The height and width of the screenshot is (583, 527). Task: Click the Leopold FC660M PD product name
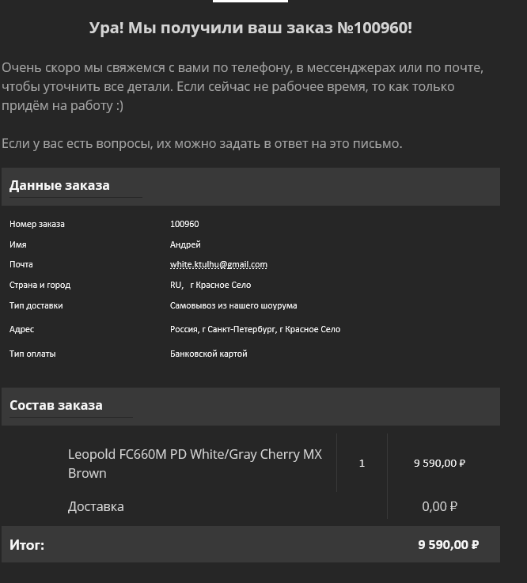(x=195, y=464)
